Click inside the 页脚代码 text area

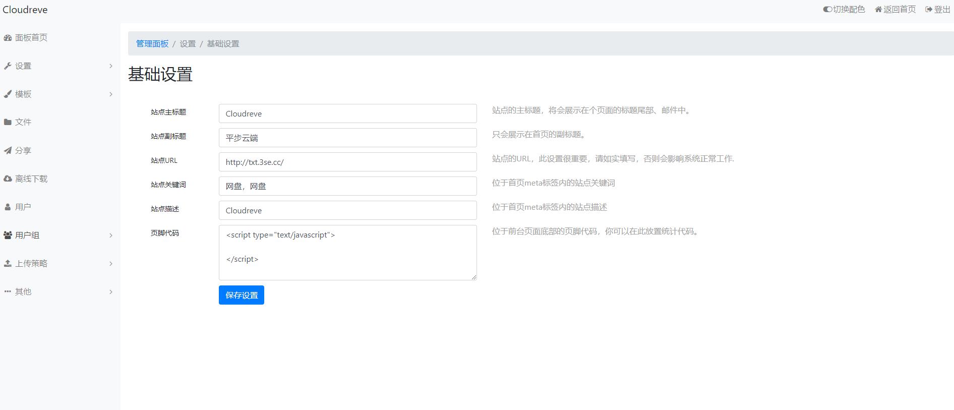click(x=347, y=253)
